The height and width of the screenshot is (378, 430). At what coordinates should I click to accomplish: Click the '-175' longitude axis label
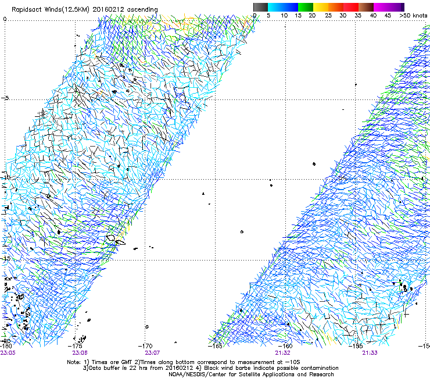(x=76, y=346)
